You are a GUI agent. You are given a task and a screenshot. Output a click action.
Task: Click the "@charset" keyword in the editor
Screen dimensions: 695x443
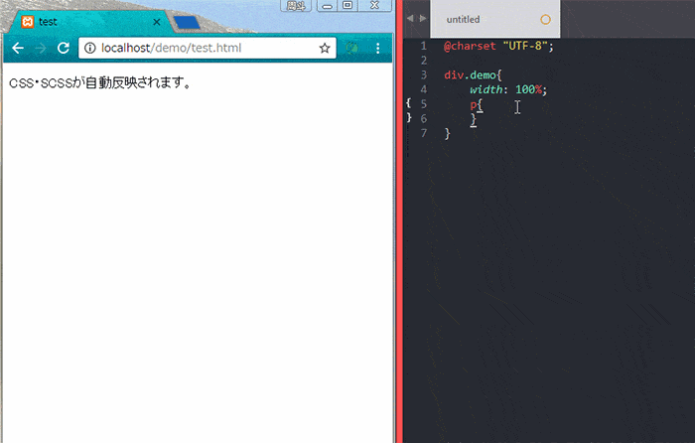470,46
